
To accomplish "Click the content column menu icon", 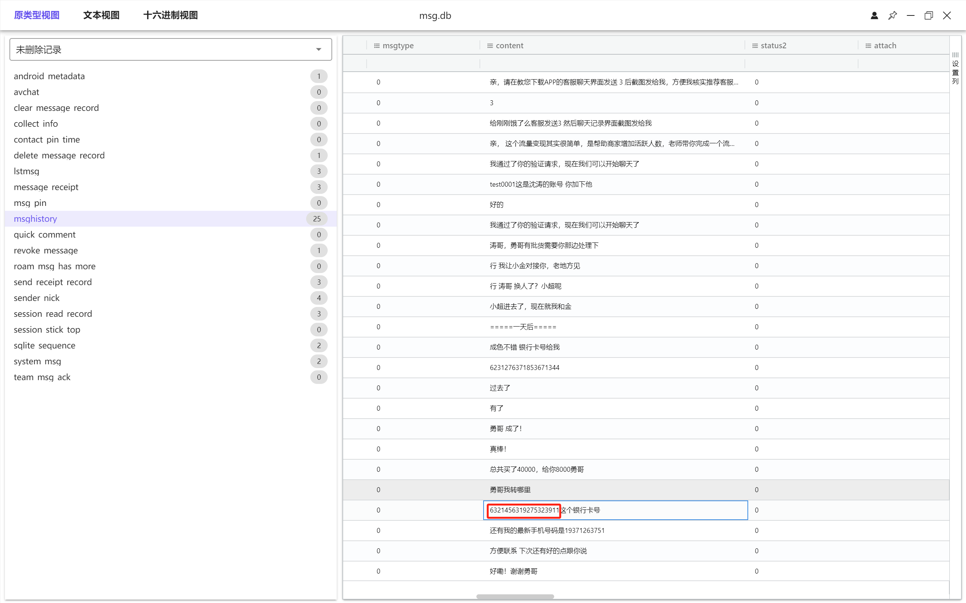I will pos(490,46).
